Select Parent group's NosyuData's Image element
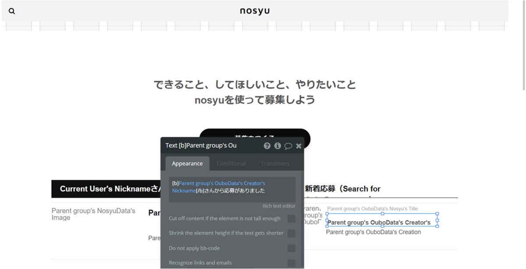Screen dimensions: 526x269 [x=93, y=214]
